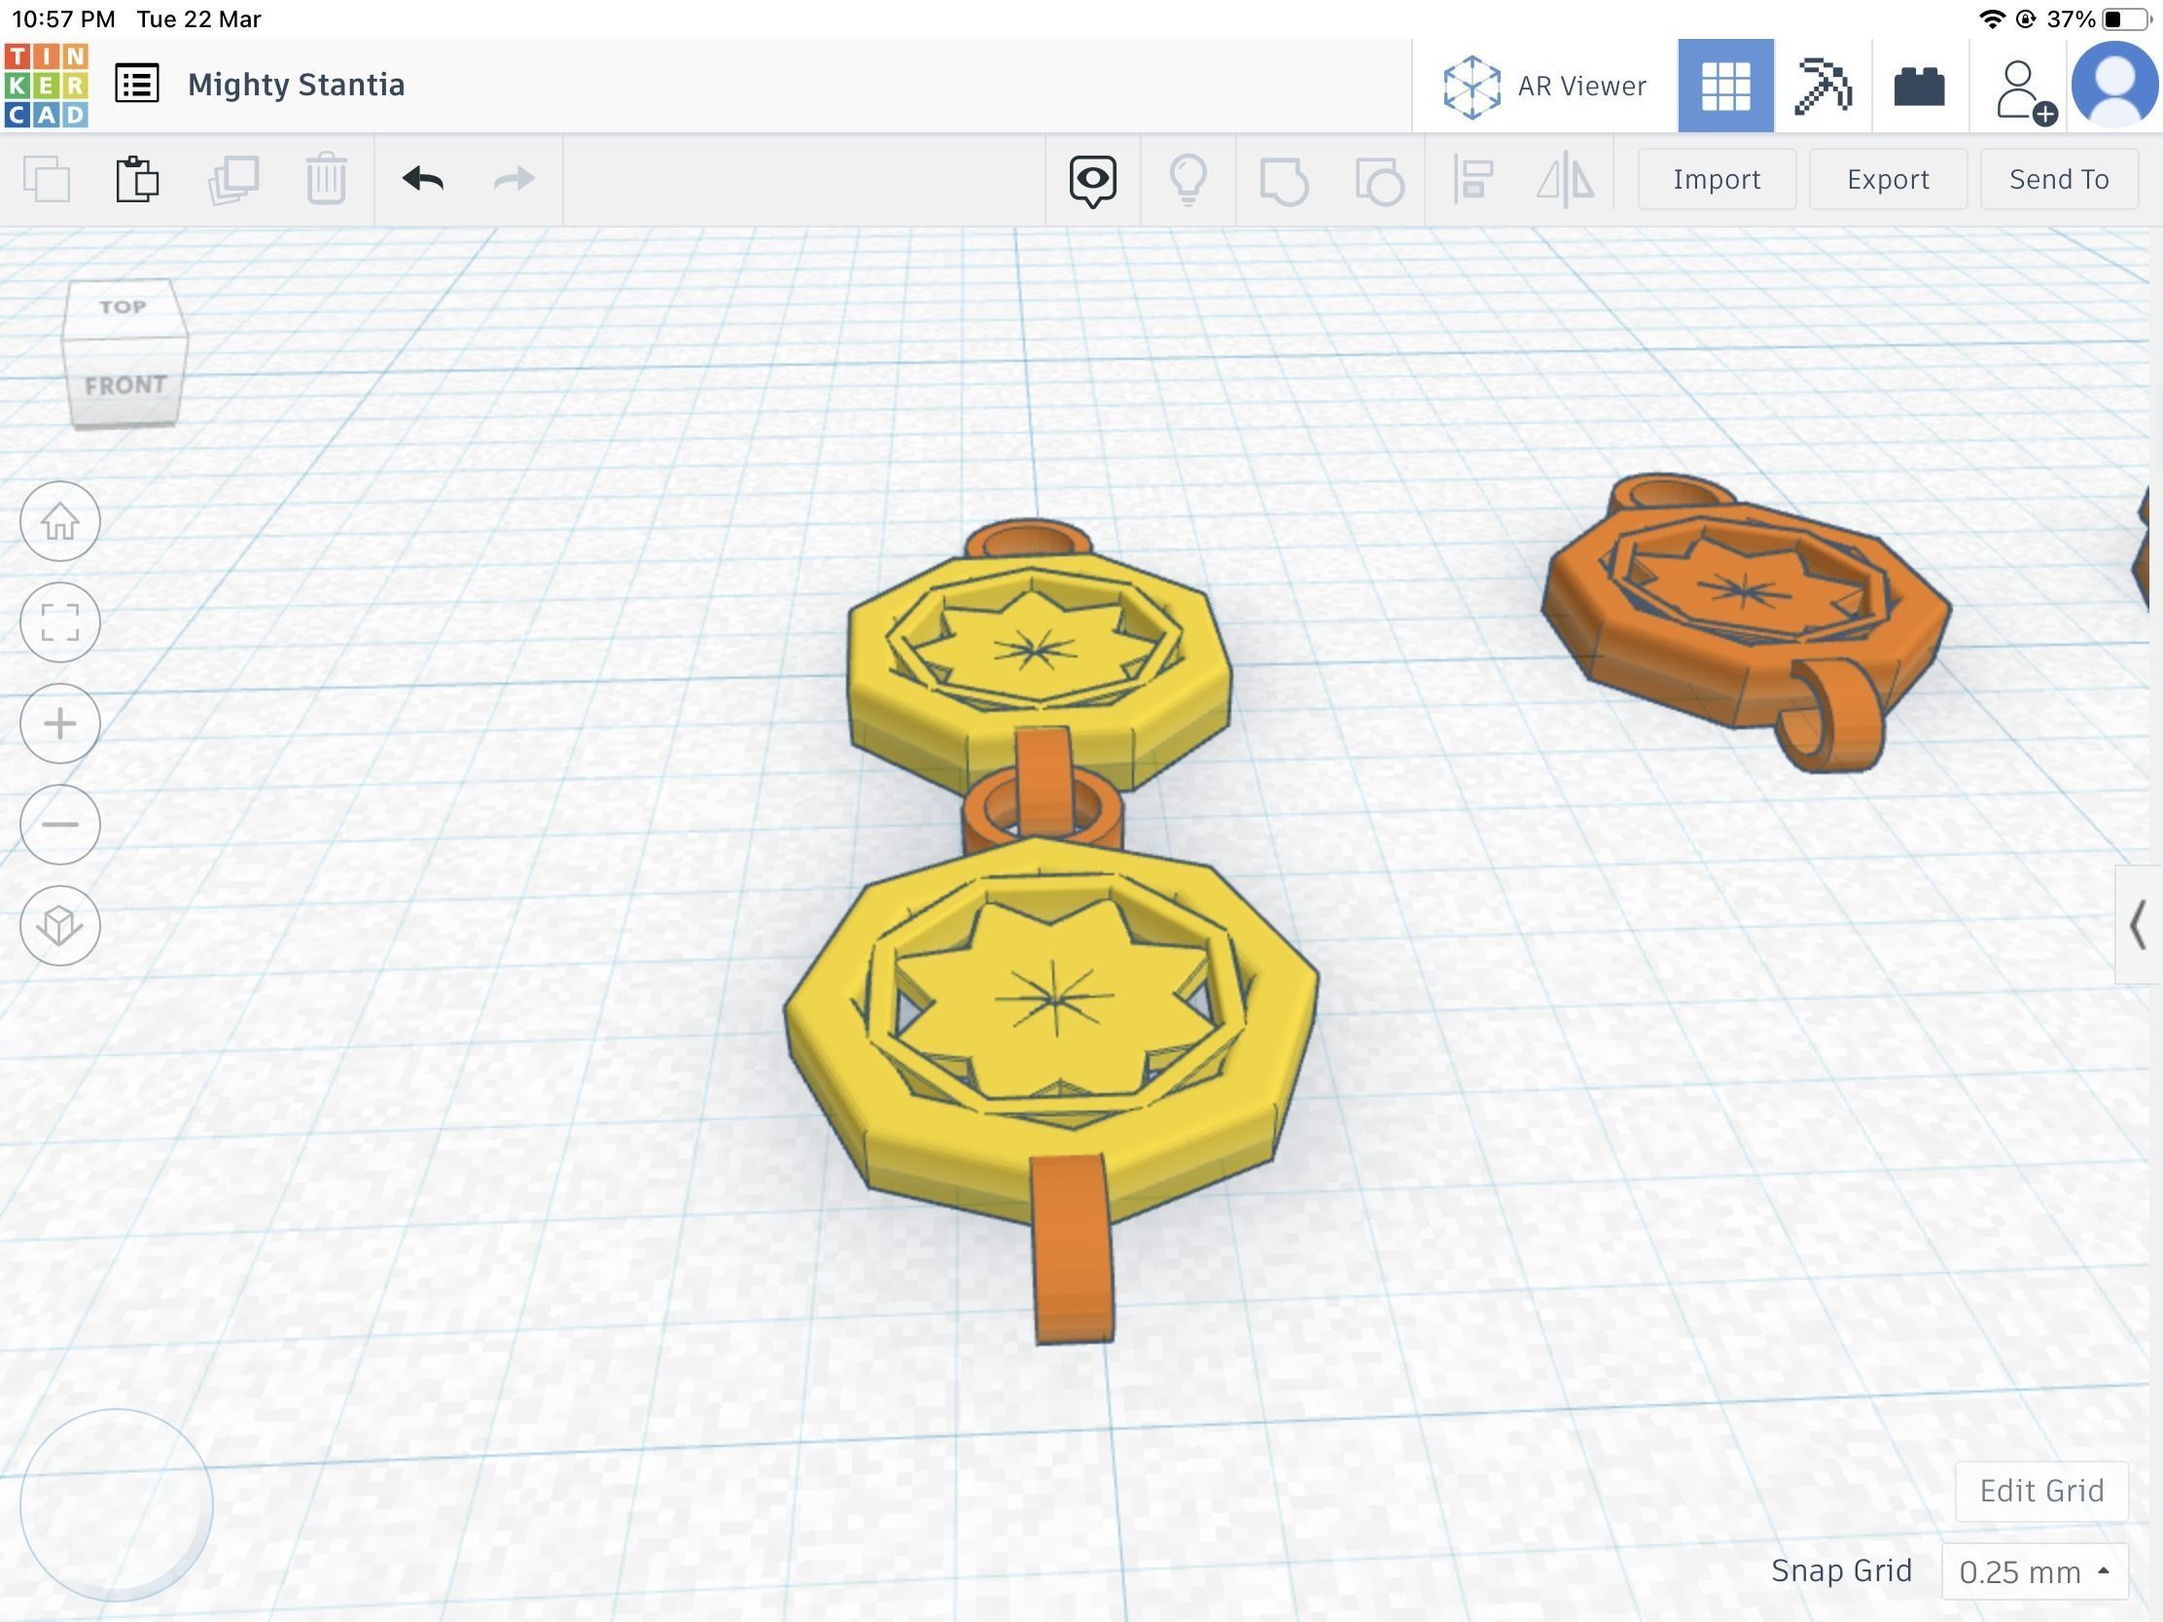Viewport: 2163px width, 1622px height.
Task: Redo the last action
Action: click(x=513, y=179)
